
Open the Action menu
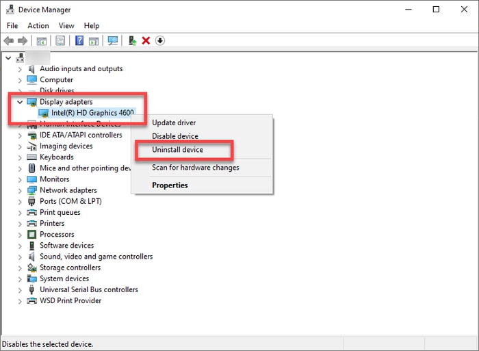pos(38,26)
